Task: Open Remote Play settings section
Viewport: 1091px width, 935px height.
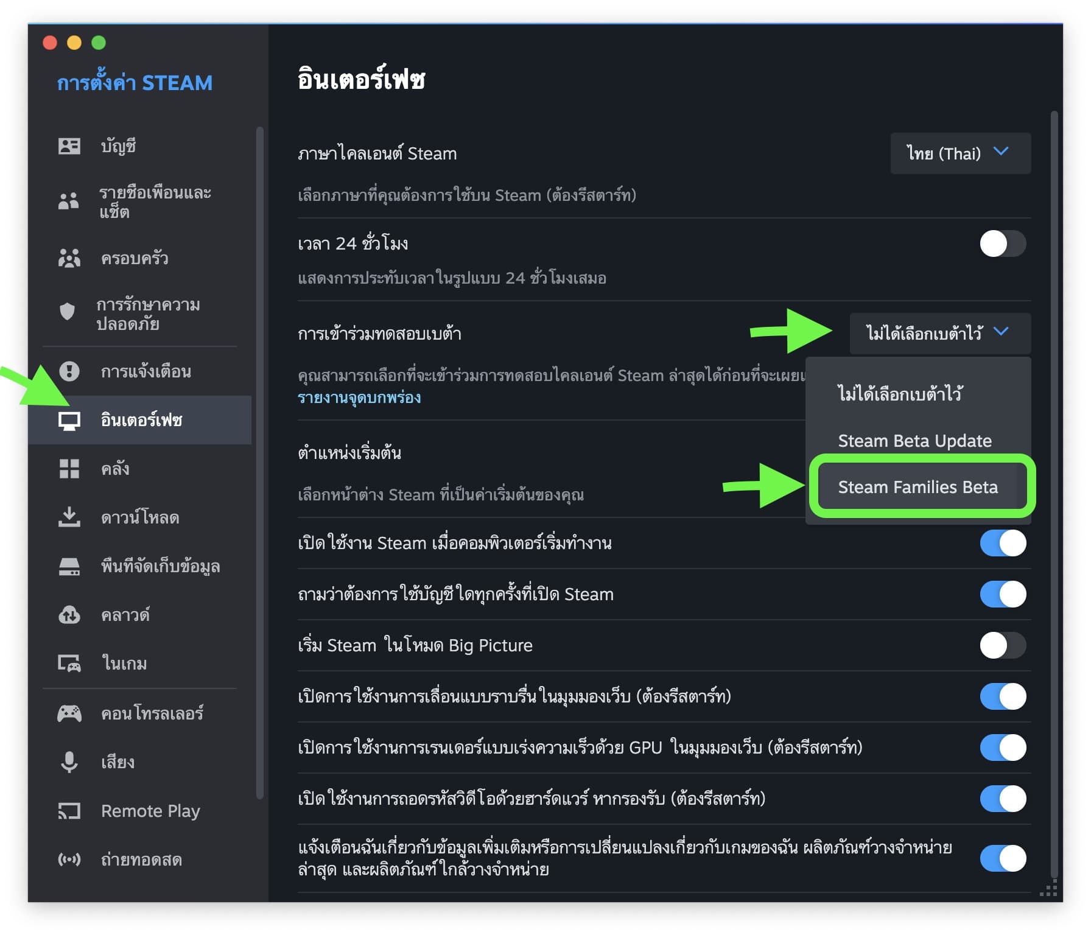Action: pos(150,811)
